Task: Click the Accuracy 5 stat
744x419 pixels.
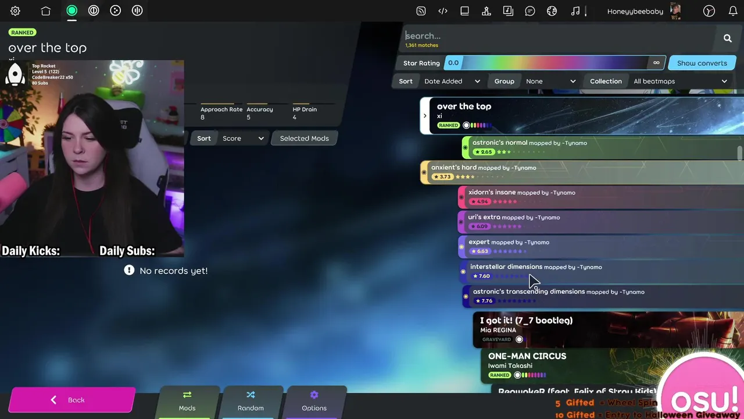Action: [x=260, y=113]
